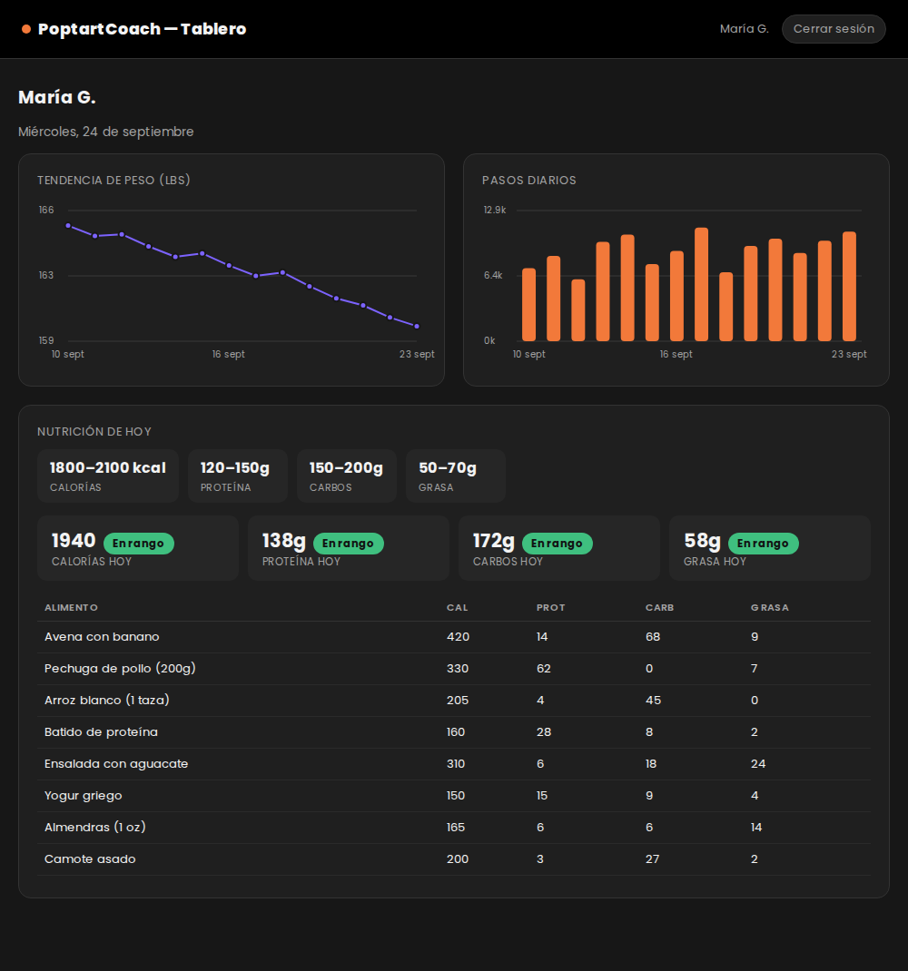Click the Pasos Diarios chart title
Image resolution: width=908 pixels, height=971 pixels.
pos(529,181)
